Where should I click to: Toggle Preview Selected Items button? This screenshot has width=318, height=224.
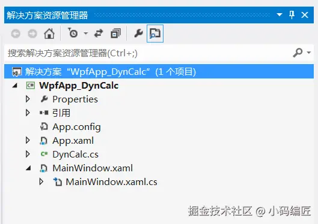point(155,34)
